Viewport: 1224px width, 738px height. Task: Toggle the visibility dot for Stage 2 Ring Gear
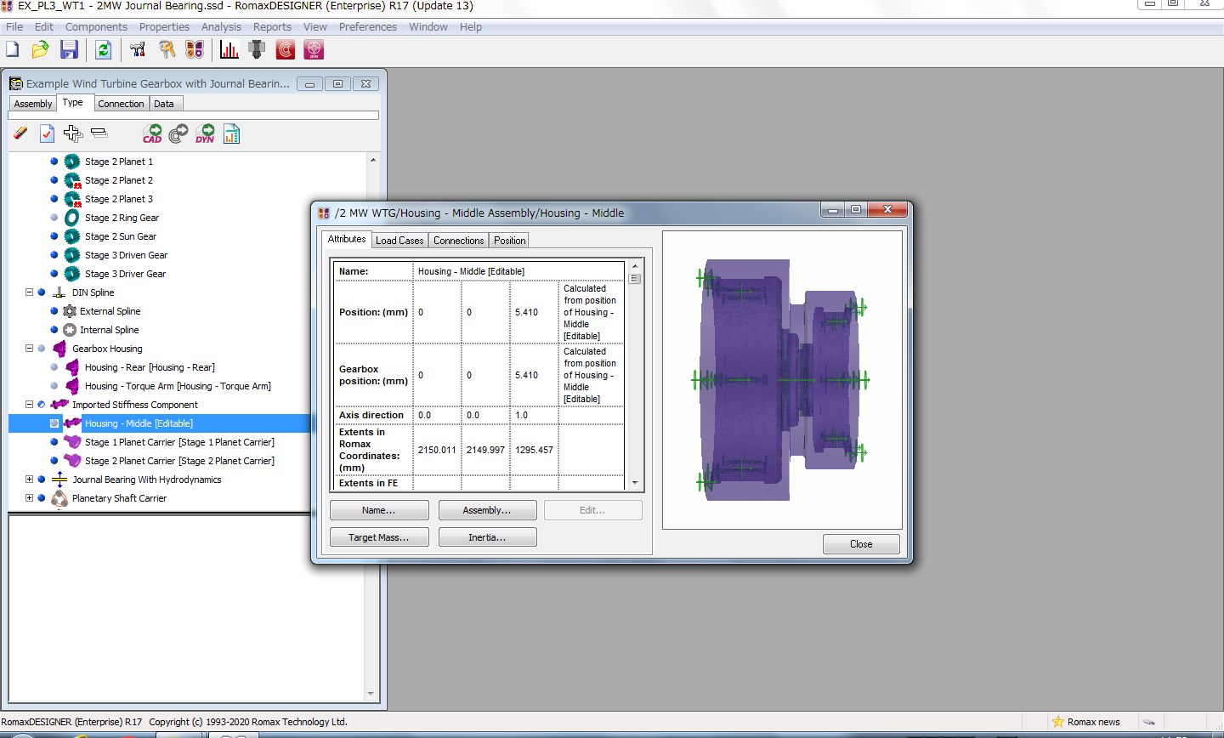point(54,218)
